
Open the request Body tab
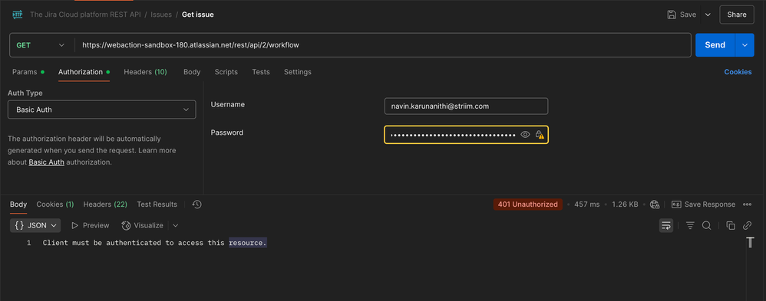pyautogui.click(x=192, y=72)
